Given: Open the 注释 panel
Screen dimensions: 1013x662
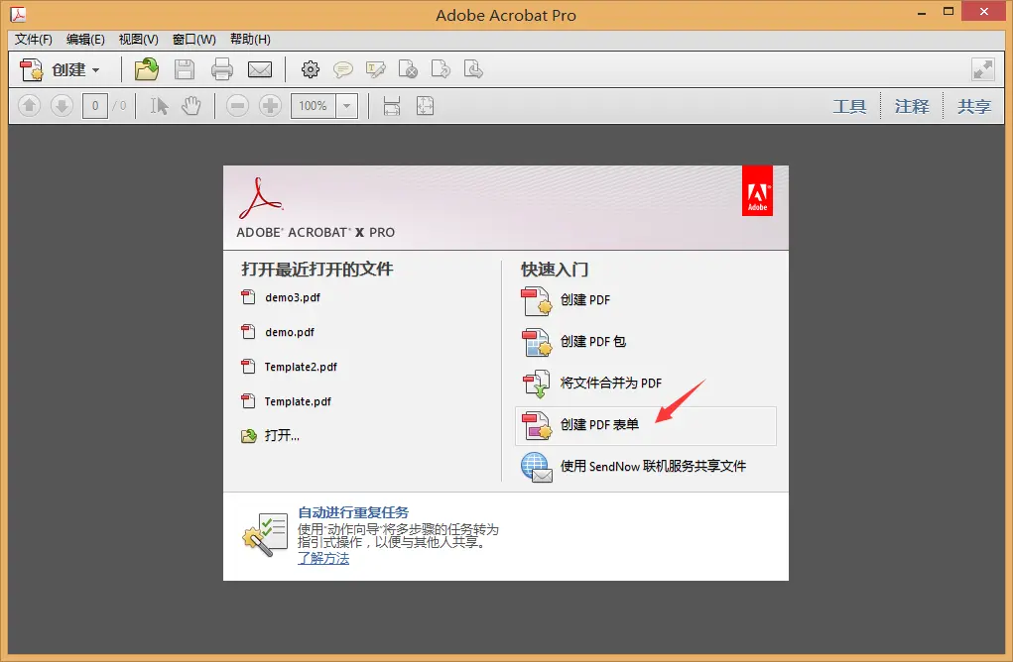Looking at the screenshot, I should click(x=912, y=106).
